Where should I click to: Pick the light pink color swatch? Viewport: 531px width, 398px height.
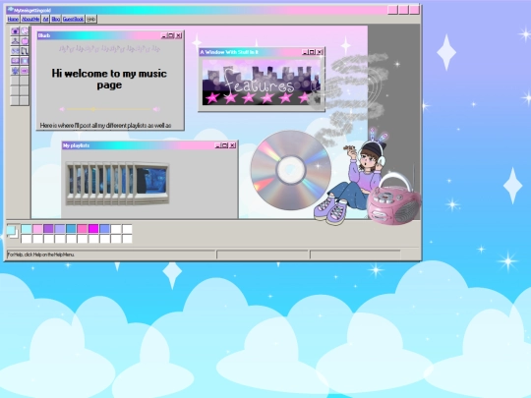click(x=37, y=229)
